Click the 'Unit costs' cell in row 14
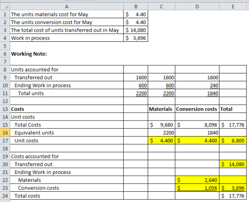Image resolution: width=249 pixels, height=202 pixels. click(x=67, y=117)
